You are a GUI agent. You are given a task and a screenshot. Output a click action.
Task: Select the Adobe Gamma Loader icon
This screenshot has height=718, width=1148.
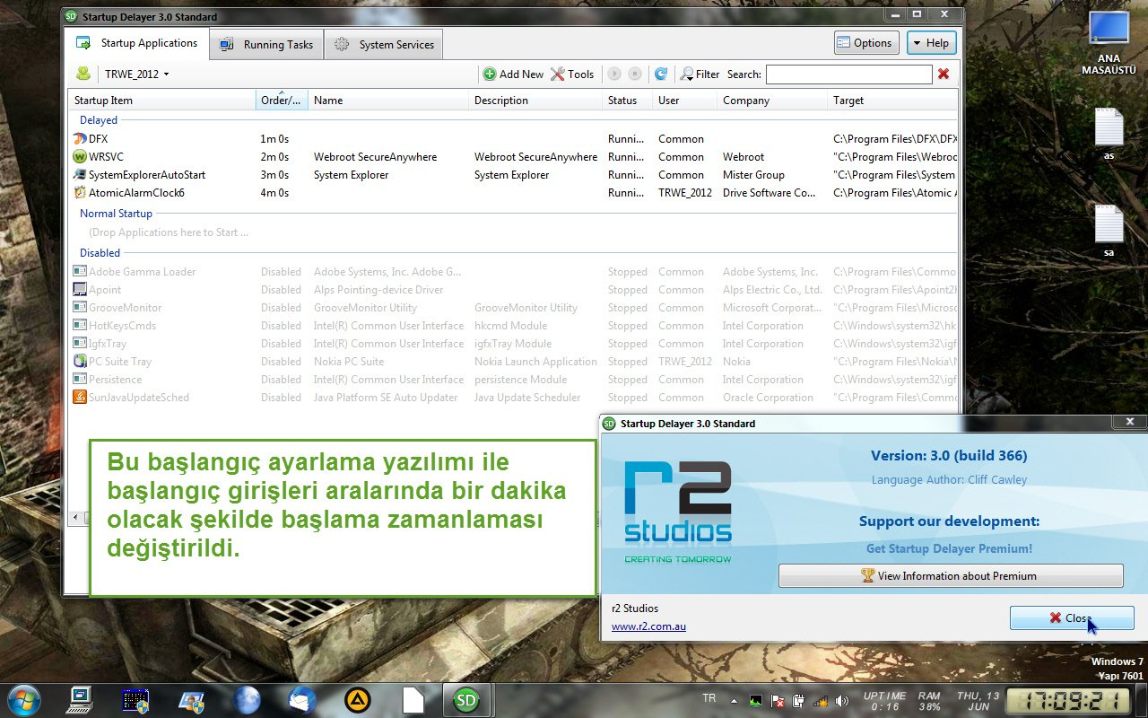tap(80, 272)
